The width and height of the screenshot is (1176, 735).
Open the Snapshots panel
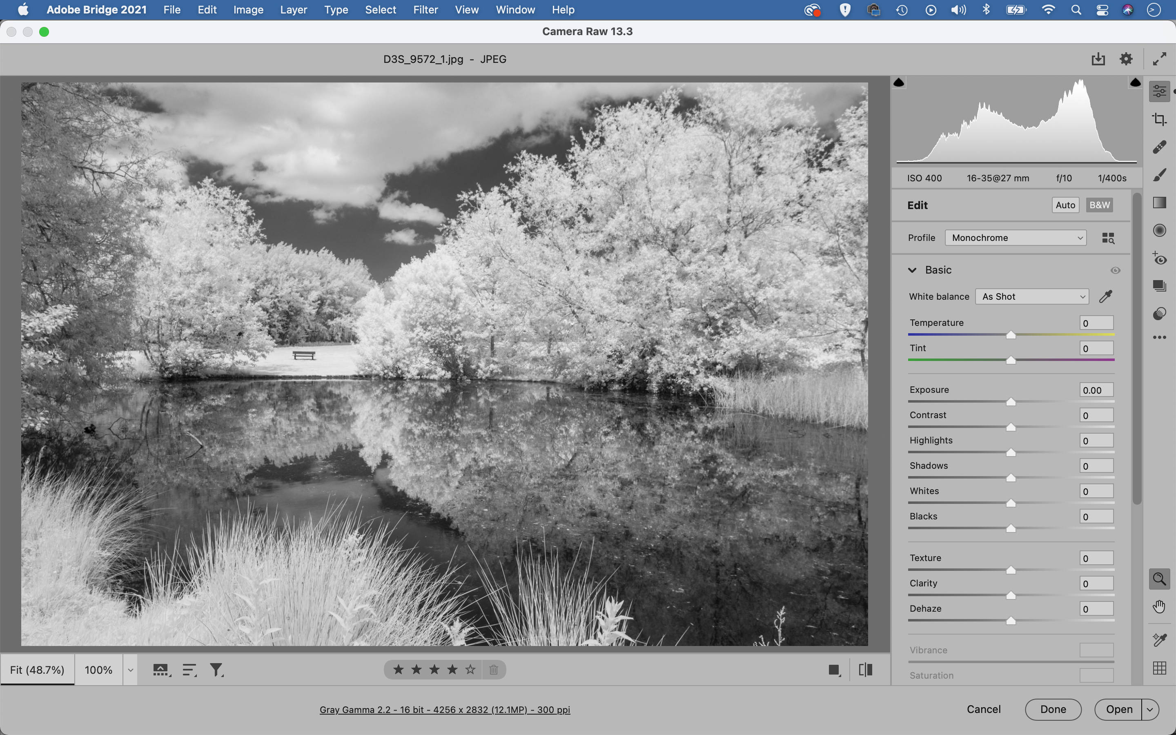[x=1160, y=286]
